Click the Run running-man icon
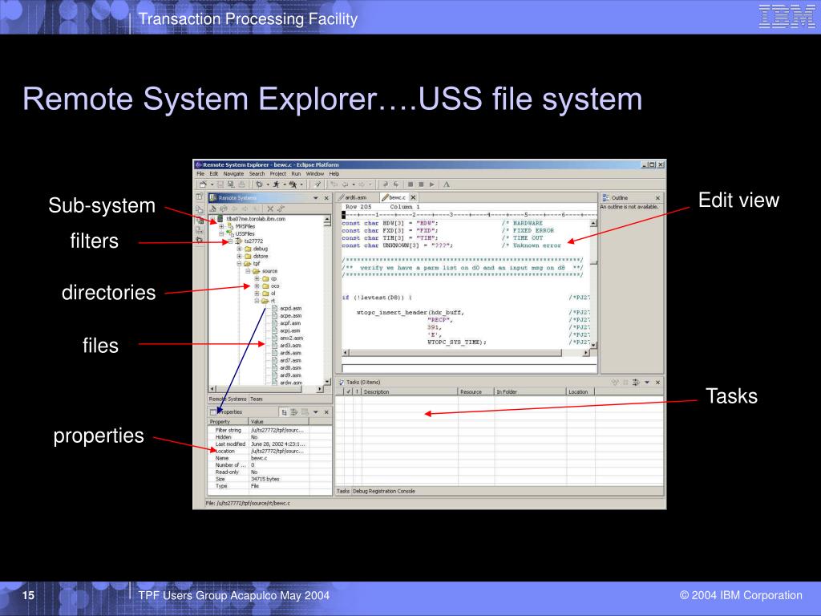Image resolution: width=821 pixels, height=616 pixels. tap(276, 184)
